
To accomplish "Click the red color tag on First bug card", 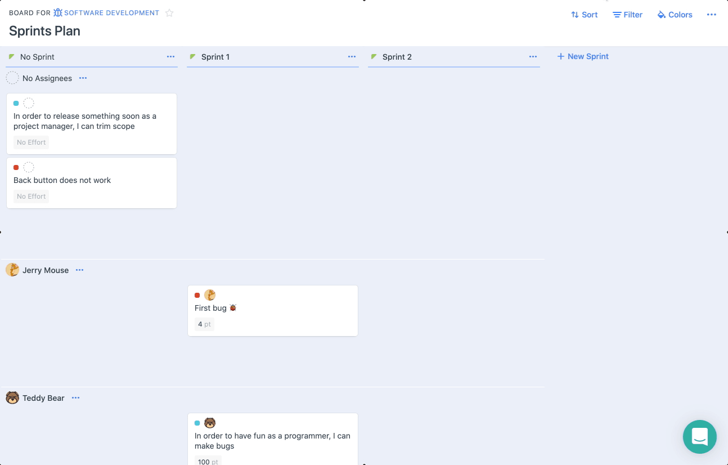I will 197,295.
